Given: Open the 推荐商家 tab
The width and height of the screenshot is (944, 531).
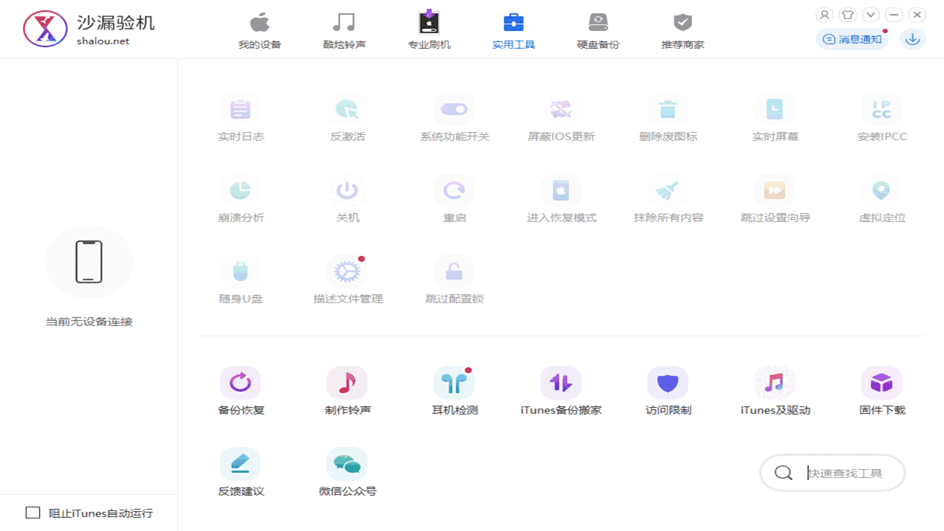Looking at the screenshot, I should tap(683, 30).
